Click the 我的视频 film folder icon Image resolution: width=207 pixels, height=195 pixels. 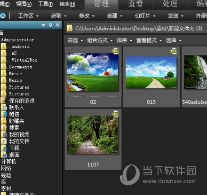point(4,134)
